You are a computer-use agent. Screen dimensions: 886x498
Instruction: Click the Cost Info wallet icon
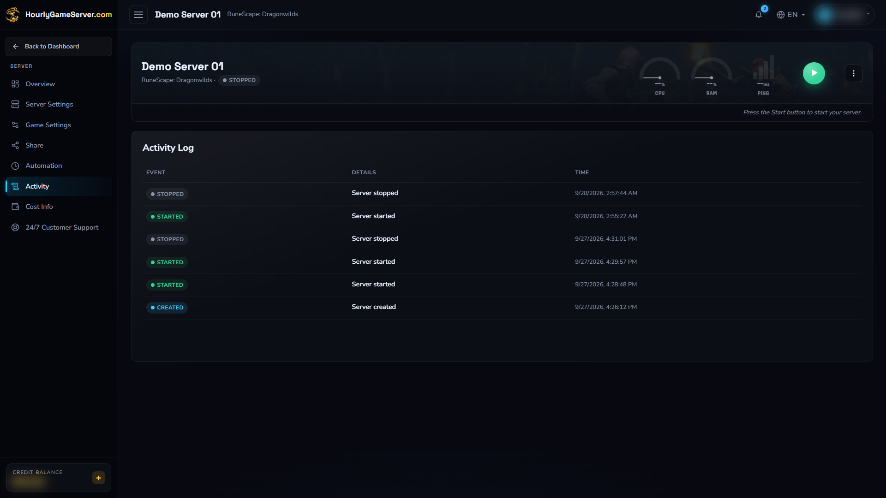[x=15, y=207]
